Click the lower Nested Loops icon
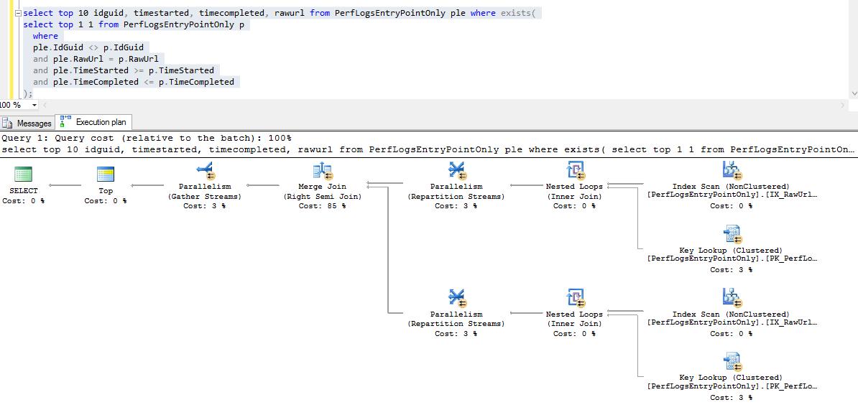 (575, 298)
